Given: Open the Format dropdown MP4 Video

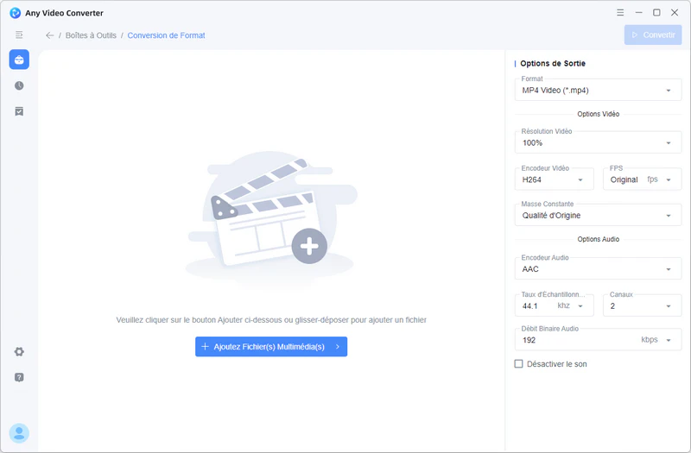Looking at the screenshot, I should click(598, 91).
